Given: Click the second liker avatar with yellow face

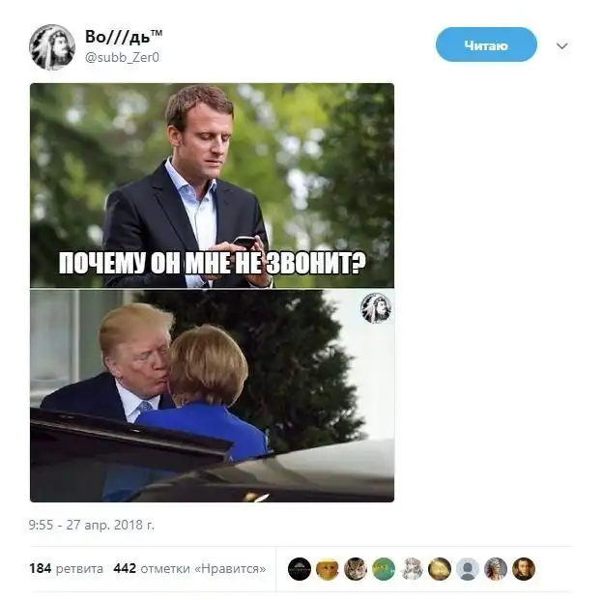Looking at the screenshot, I should [x=328, y=569].
